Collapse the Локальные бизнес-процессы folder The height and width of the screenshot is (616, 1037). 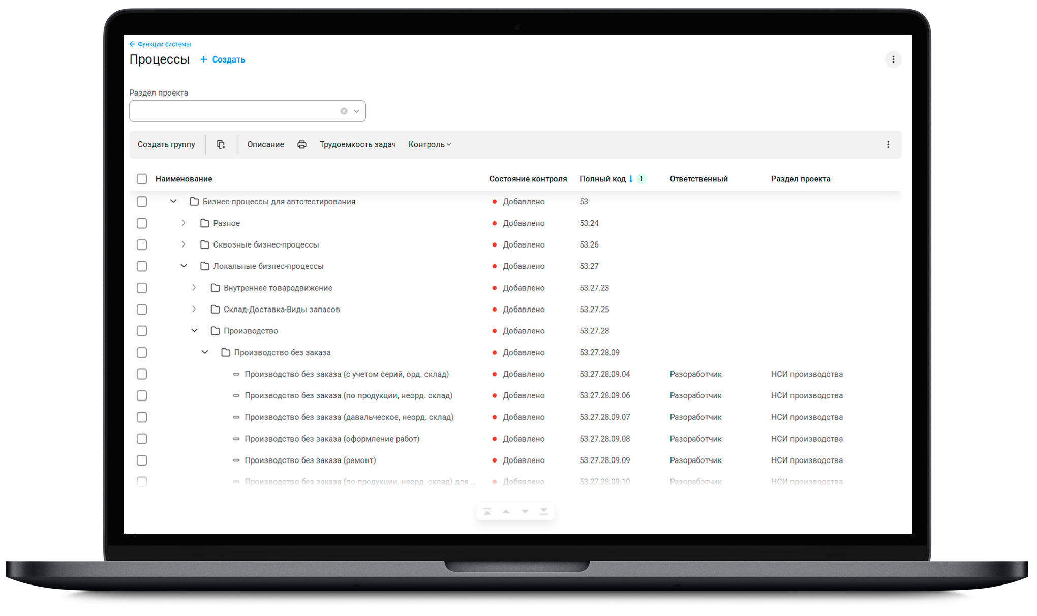pyautogui.click(x=184, y=266)
